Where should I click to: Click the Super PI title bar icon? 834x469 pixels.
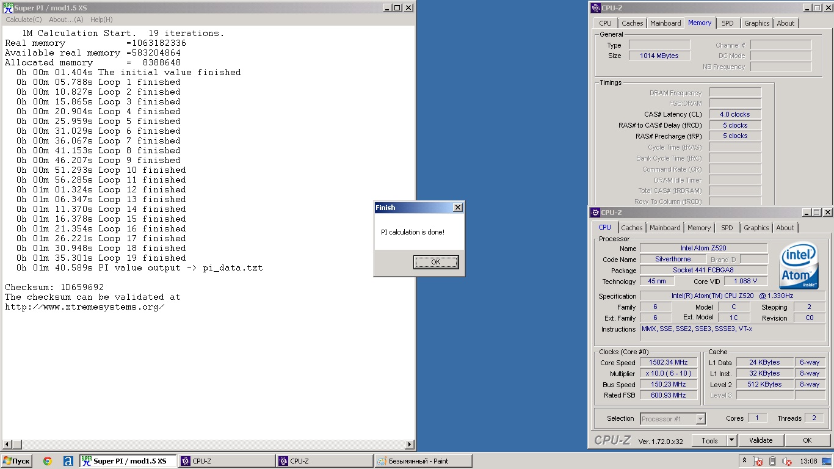(x=7, y=8)
